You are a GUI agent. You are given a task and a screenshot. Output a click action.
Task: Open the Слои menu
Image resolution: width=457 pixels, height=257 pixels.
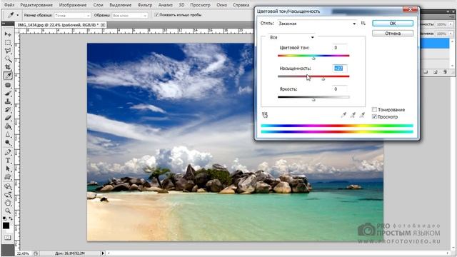coord(99,5)
